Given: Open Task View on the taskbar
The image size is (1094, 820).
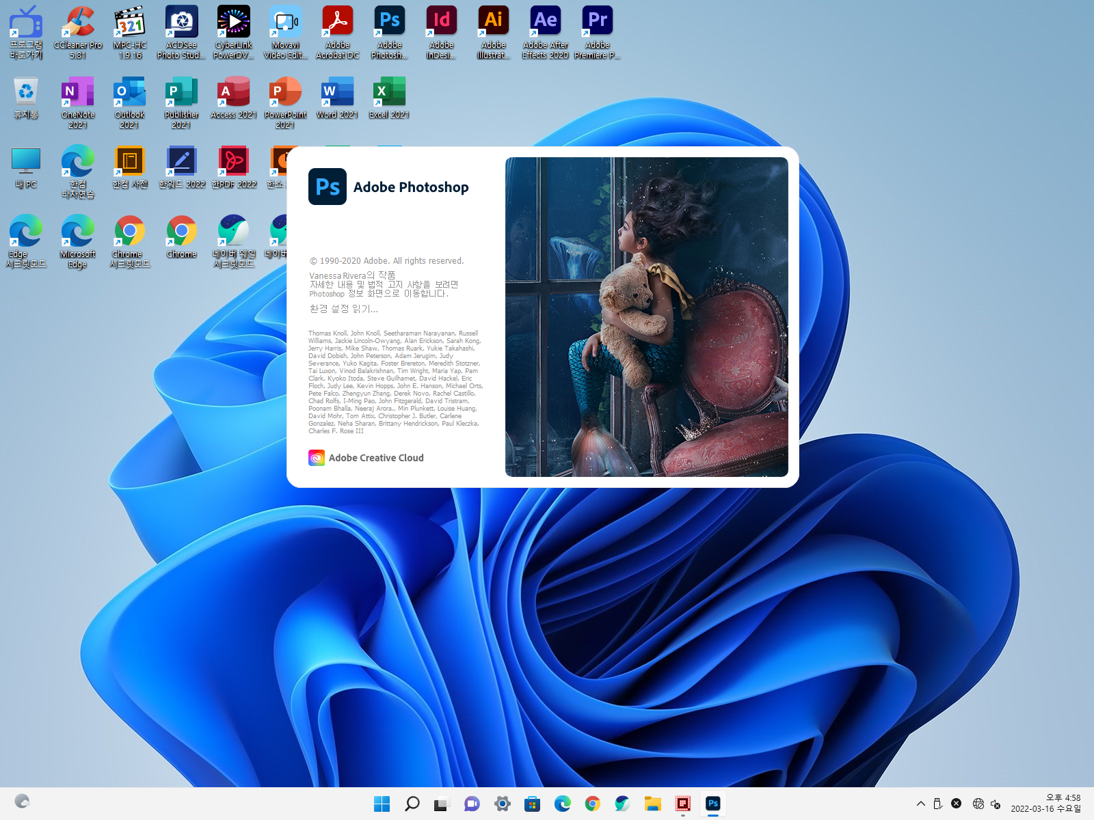Looking at the screenshot, I should 442,804.
